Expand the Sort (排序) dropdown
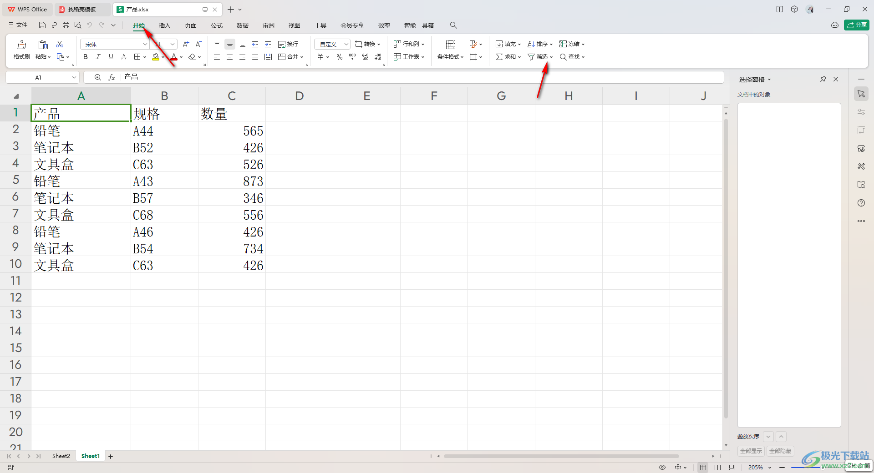874x473 pixels. point(551,45)
